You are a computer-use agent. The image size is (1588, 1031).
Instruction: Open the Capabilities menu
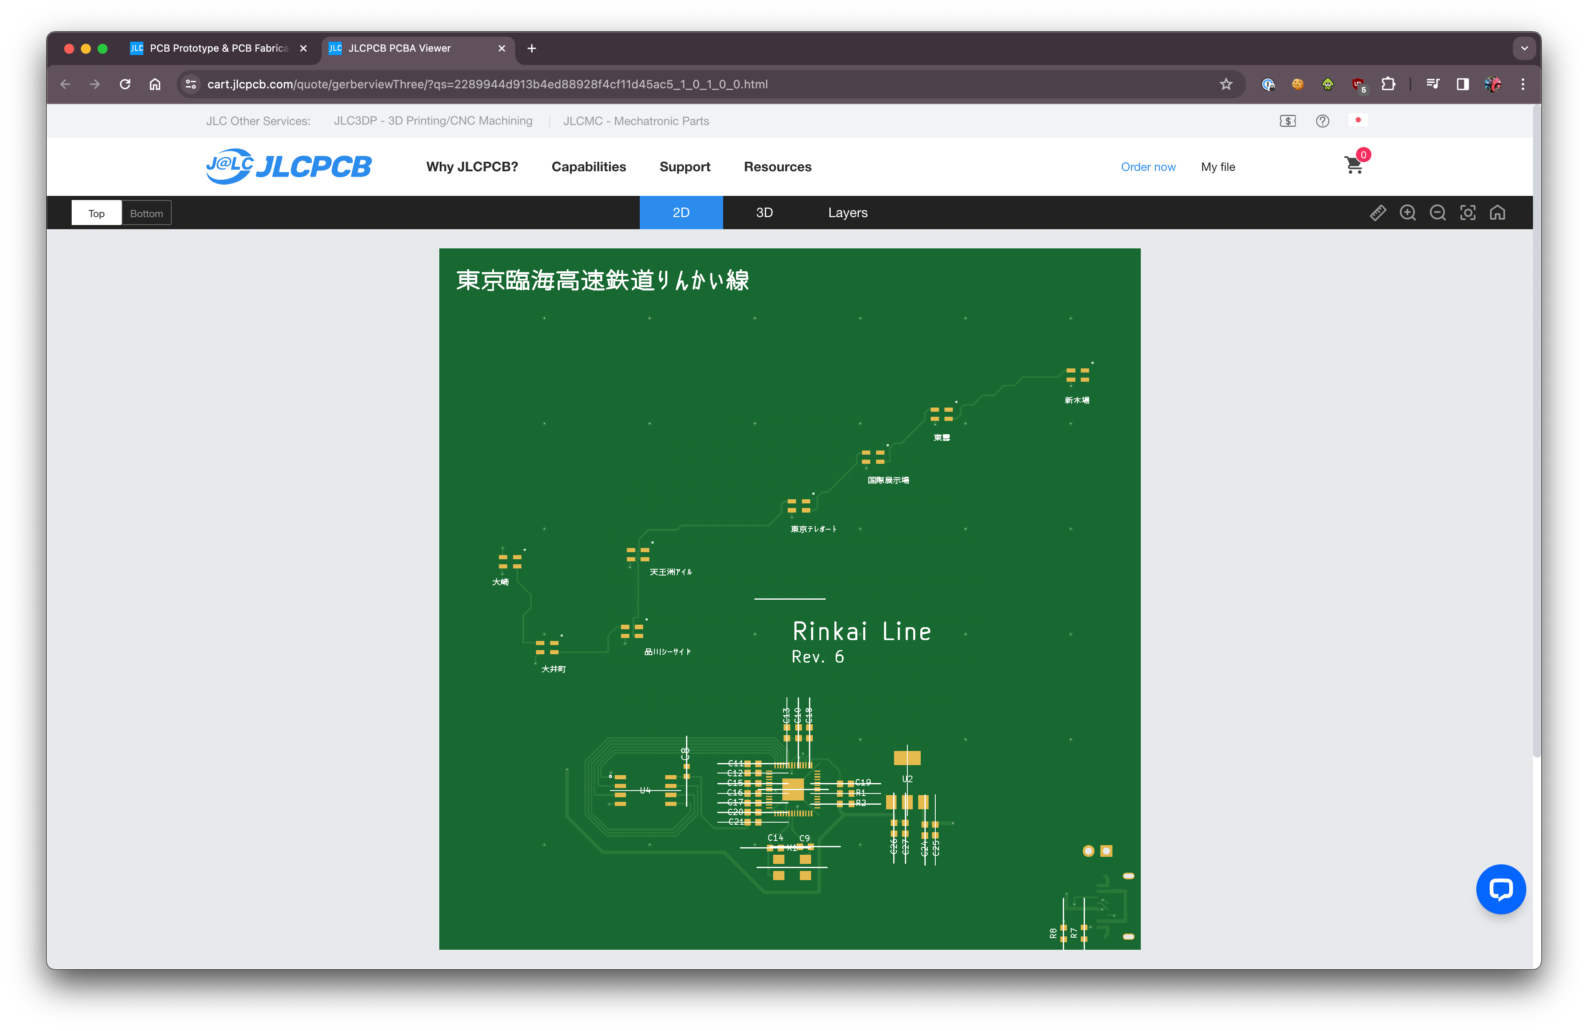pos(589,167)
